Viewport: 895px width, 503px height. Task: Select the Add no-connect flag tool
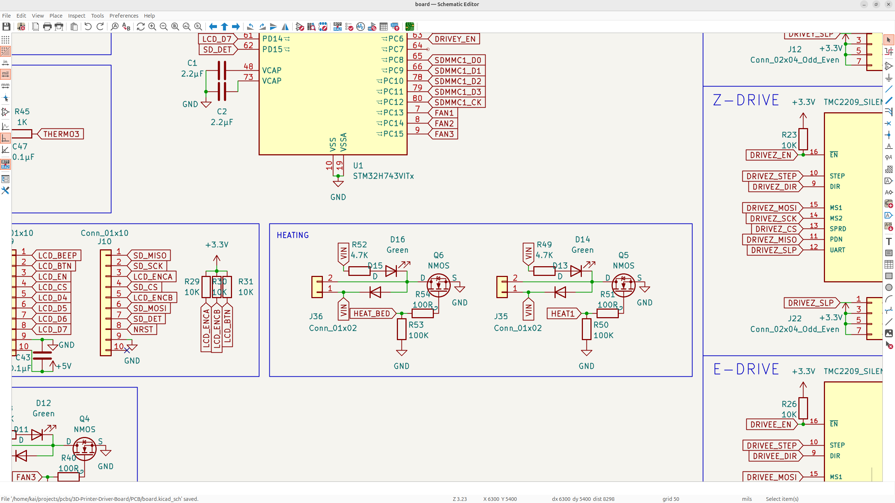[889, 123]
